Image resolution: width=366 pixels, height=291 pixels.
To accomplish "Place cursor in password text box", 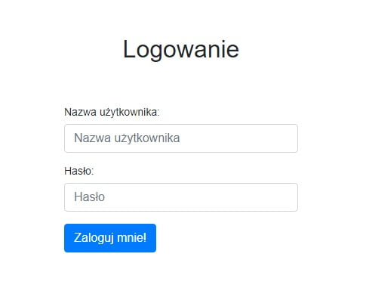I will tap(181, 197).
